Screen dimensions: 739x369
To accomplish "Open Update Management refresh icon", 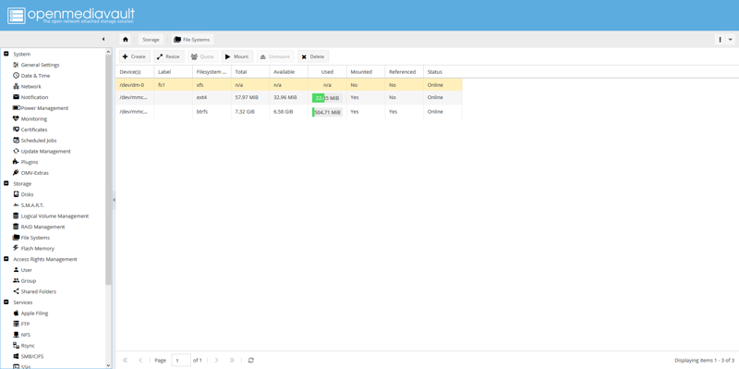I will [16, 152].
